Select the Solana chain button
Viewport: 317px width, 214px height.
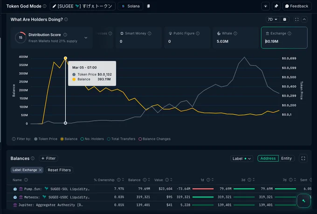(131, 6)
